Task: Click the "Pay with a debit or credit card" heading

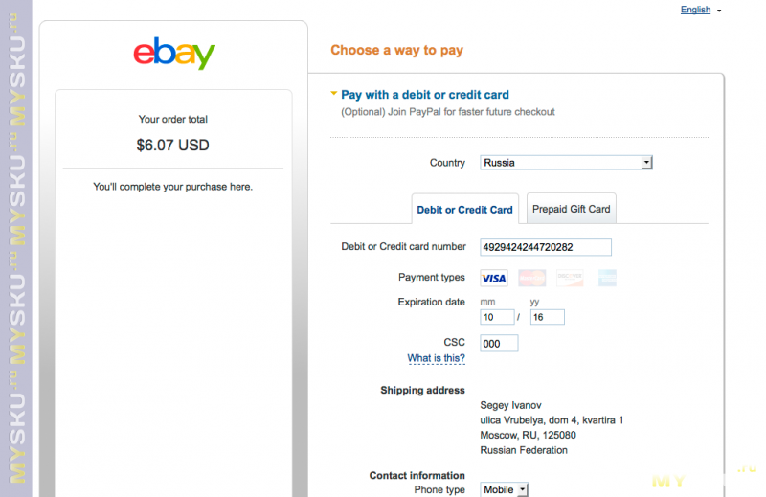Action: [425, 95]
